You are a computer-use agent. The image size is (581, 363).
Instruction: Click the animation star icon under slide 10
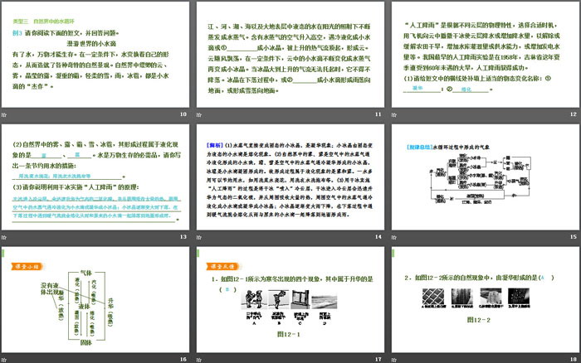click(x=3, y=114)
